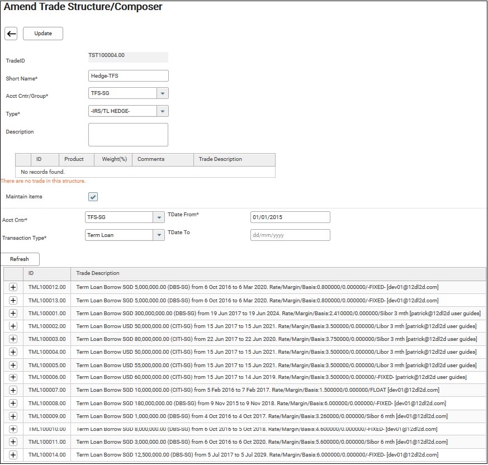This screenshot has height=465, width=488.
Task: Focus the TDate To date field
Action: (290, 235)
